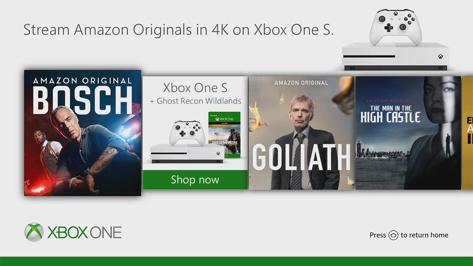This screenshot has width=473, height=266.
Task: Select the partially visible yellow tile at right
Action: coord(467,133)
